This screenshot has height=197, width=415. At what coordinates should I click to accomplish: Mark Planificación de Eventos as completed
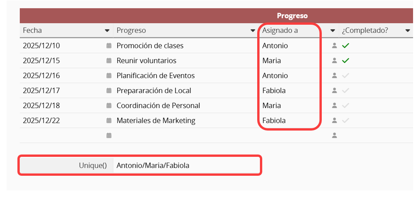(x=346, y=76)
